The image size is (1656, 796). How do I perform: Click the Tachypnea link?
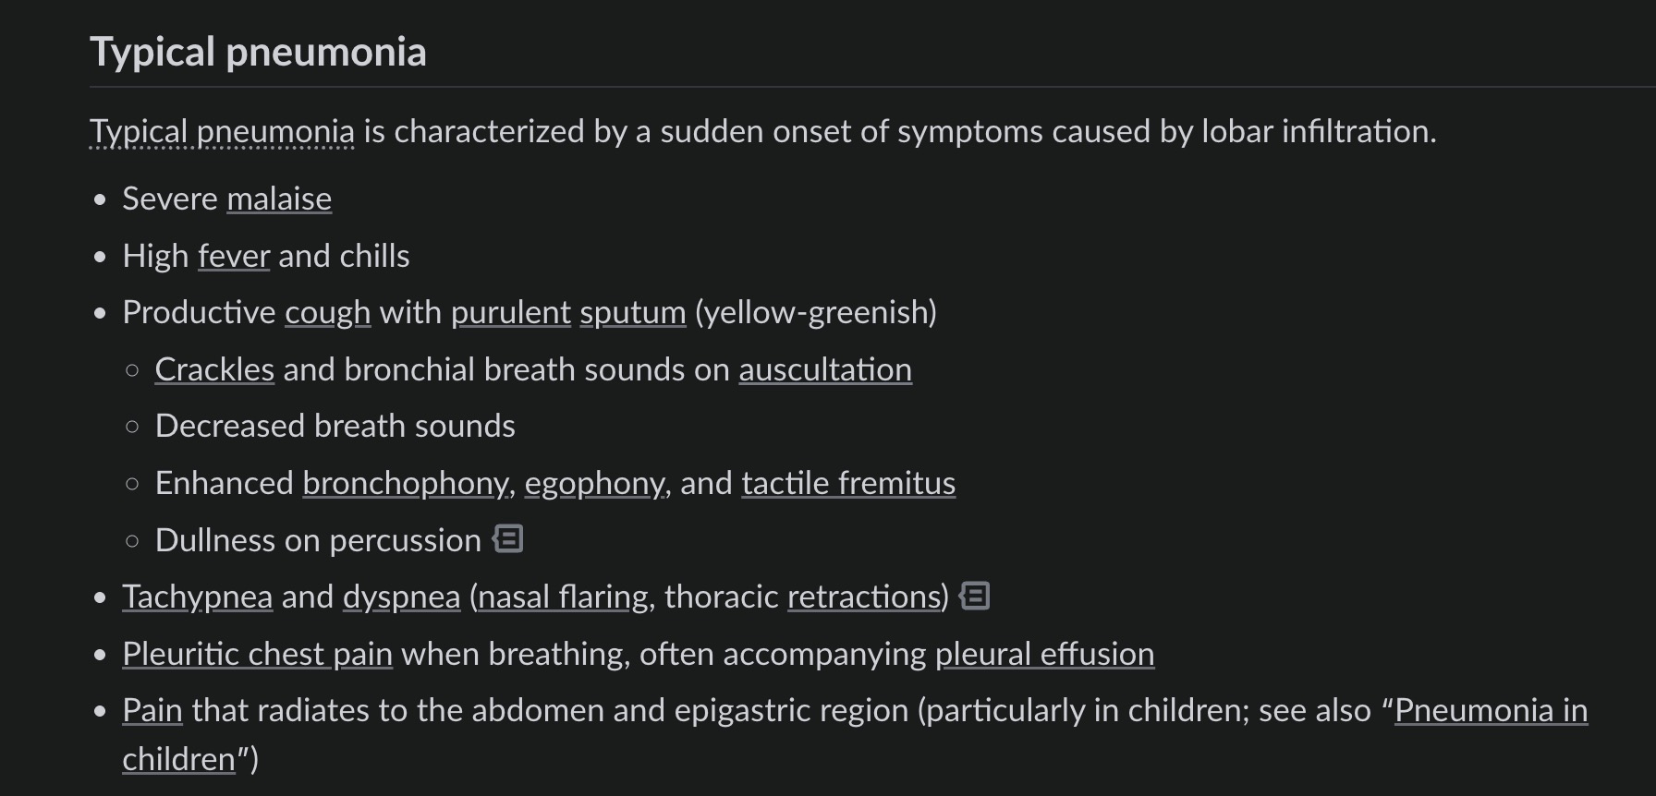(x=197, y=597)
